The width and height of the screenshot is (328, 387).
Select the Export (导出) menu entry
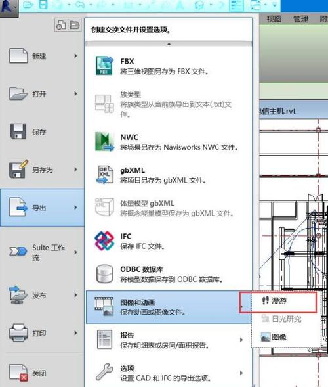pos(42,208)
